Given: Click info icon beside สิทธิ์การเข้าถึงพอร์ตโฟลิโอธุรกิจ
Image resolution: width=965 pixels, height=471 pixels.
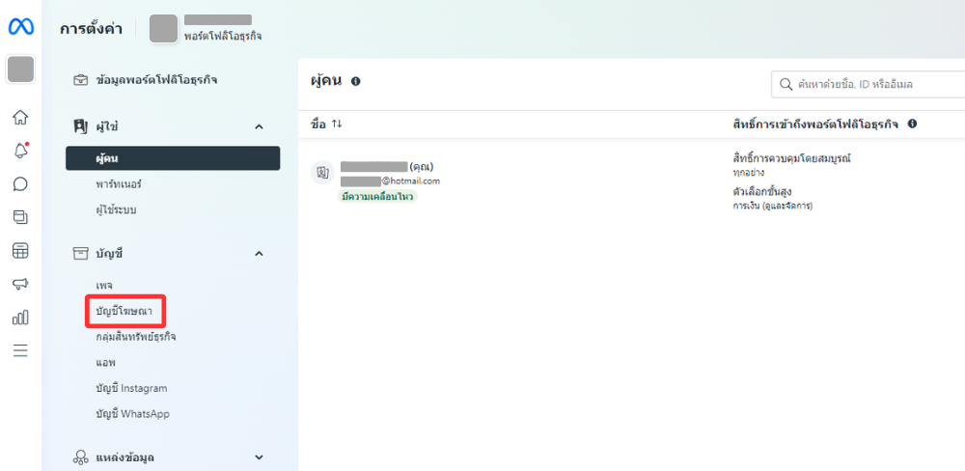Looking at the screenshot, I should 912,124.
